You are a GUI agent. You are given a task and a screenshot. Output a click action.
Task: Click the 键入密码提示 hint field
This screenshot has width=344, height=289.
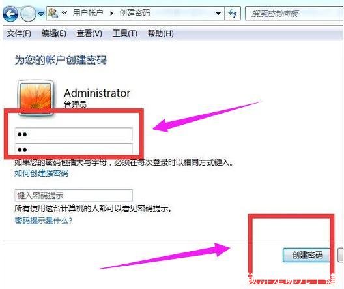(74, 195)
